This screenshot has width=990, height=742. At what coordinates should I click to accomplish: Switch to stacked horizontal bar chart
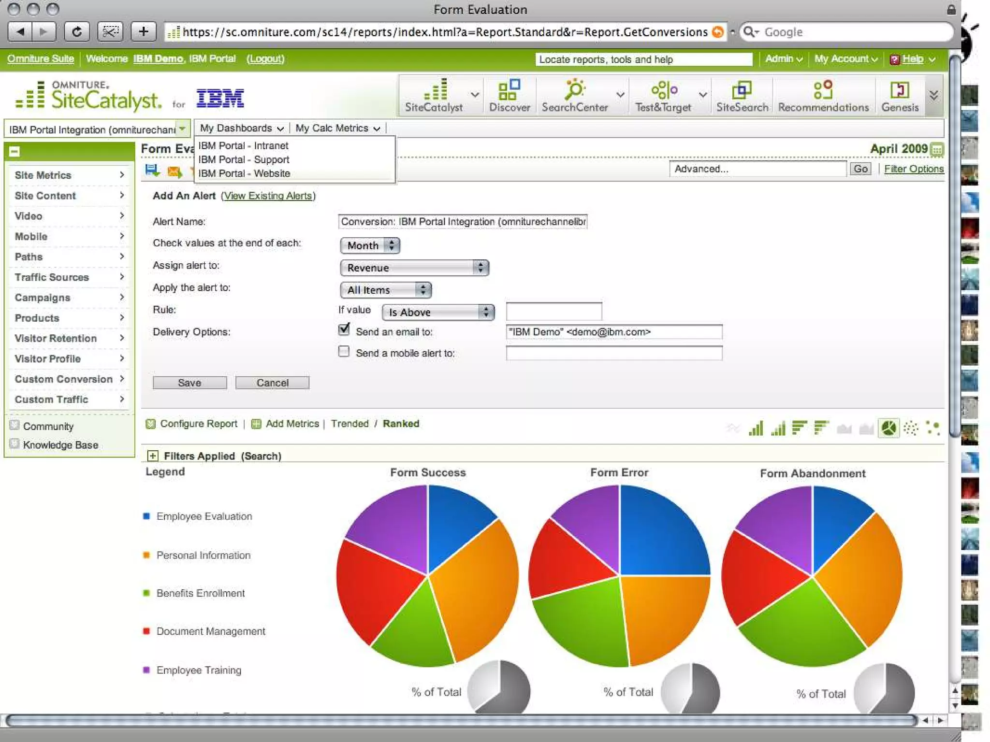pos(821,428)
